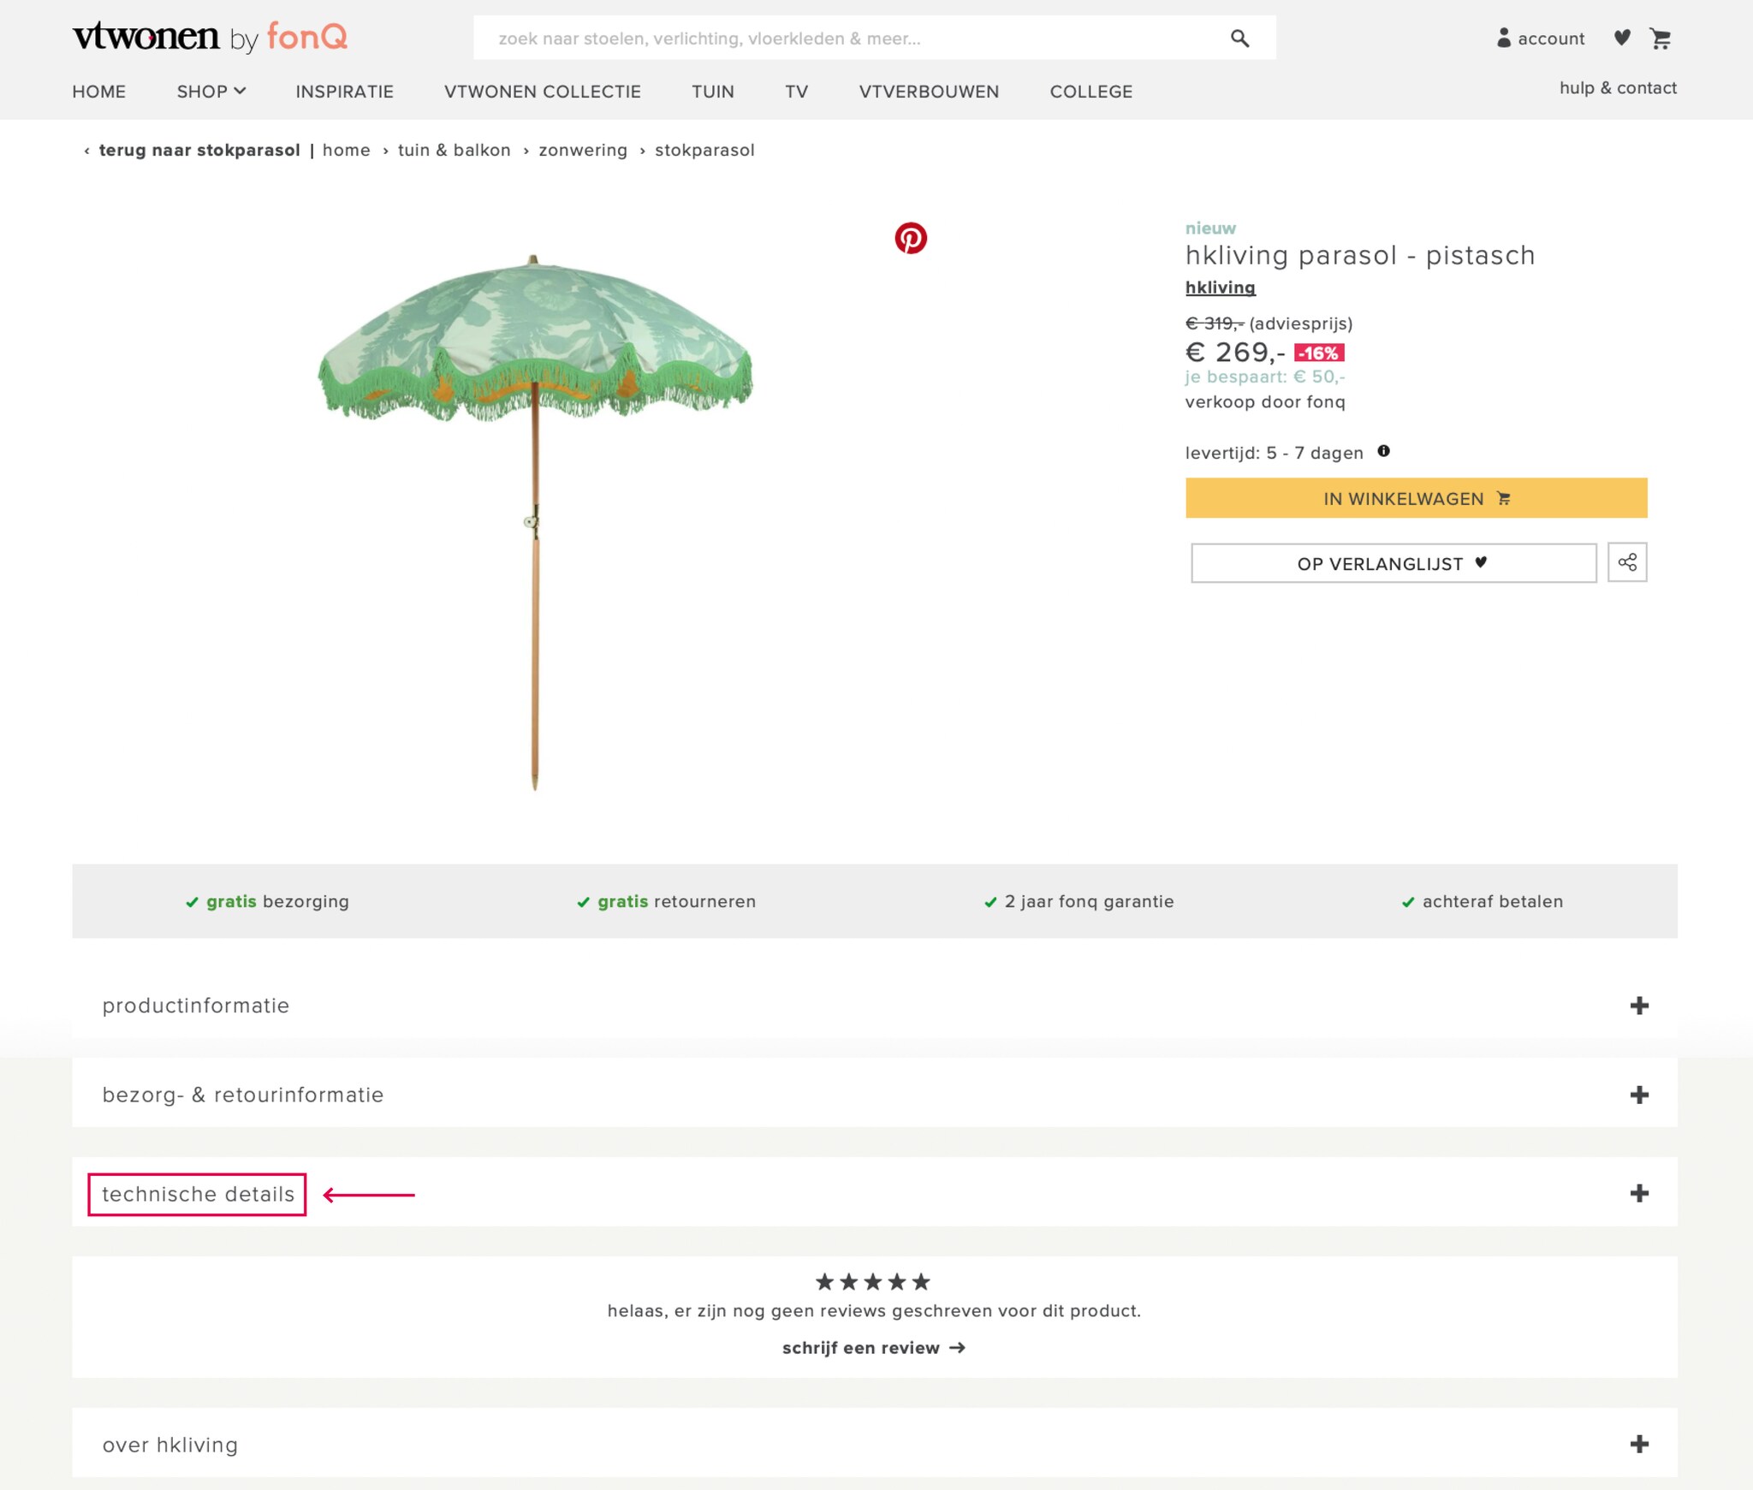The height and width of the screenshot is (1490, 1753).
Task: Open INSPIRATIE menu item
Action: click(344, 92)
